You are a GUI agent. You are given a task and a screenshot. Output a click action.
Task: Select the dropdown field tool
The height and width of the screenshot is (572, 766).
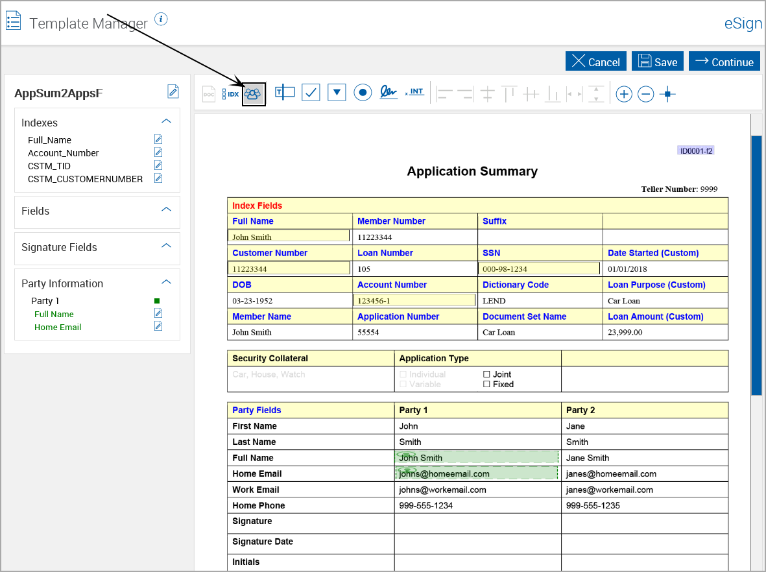tap(337, 92)
